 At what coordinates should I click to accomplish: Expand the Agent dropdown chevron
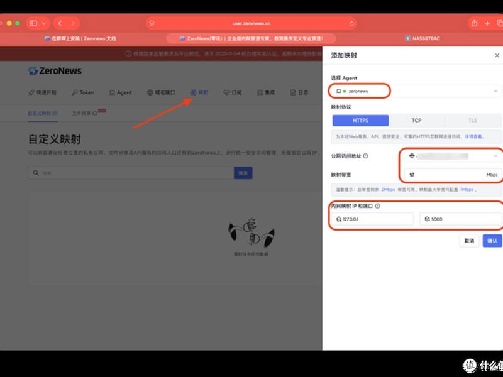pos(495,91)
